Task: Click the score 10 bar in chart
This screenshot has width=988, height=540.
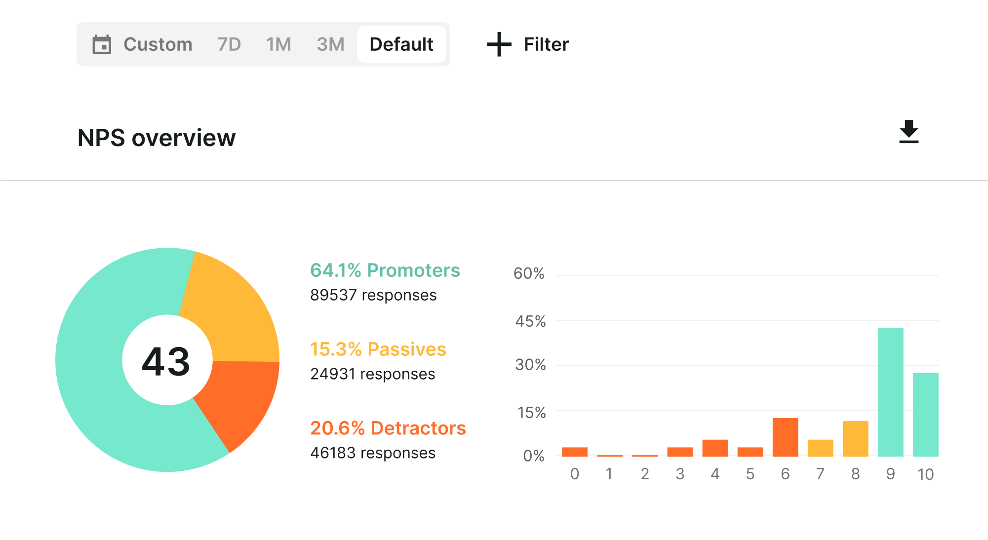Action: (x=925, y=415)
